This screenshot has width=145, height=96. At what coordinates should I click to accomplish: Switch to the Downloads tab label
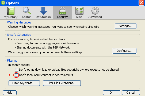click(x=43, y=17)
